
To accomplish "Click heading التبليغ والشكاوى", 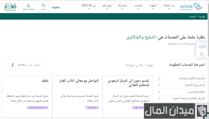I will click(x=141, y=37).
